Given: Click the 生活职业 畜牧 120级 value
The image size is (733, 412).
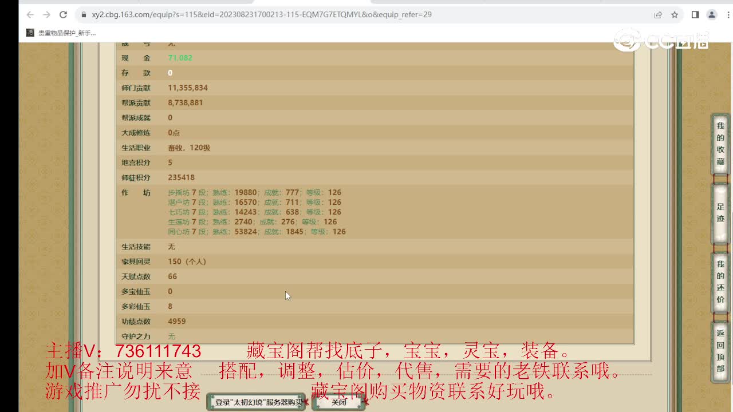Looking at the screenshot, I should (x=189, y=148).
